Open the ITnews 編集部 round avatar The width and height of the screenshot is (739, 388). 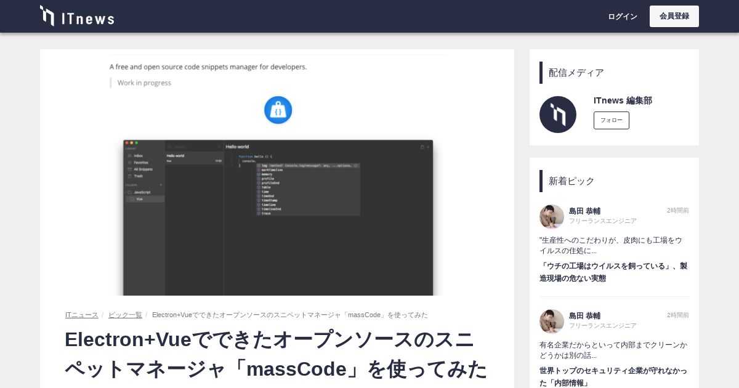558,115
